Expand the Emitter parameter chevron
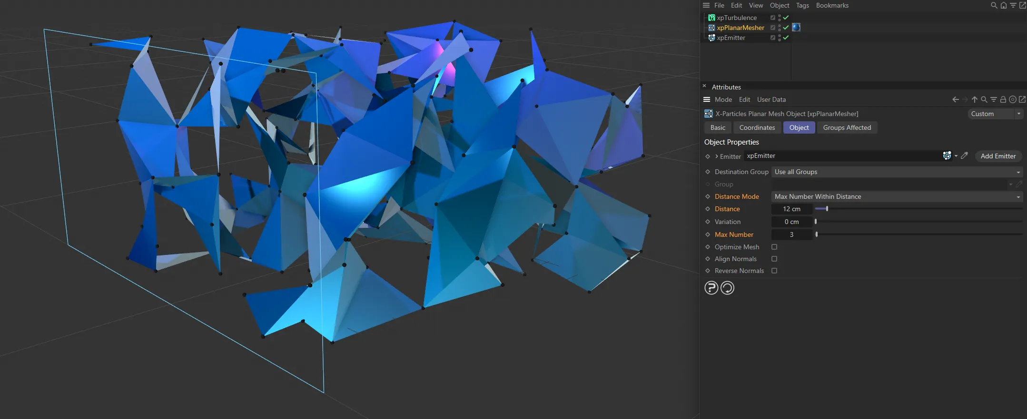 [x=717, y=156]
